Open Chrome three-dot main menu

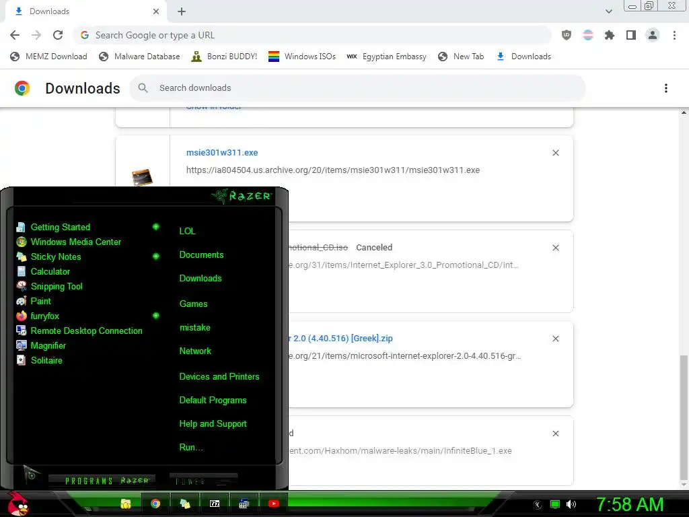674,35
